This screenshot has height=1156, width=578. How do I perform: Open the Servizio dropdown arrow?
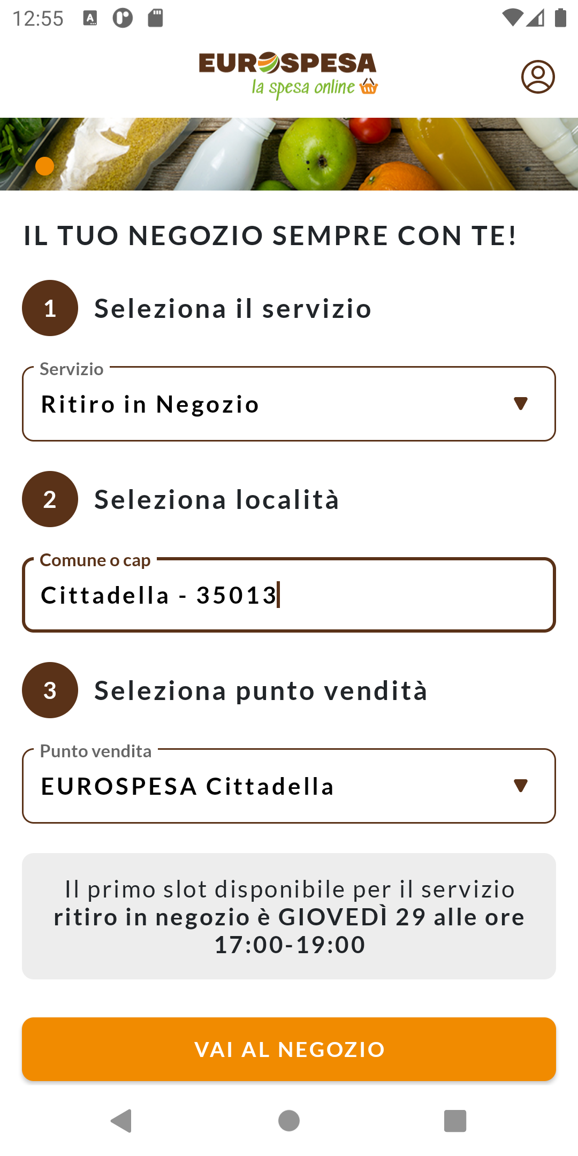[x=520, y=404]
